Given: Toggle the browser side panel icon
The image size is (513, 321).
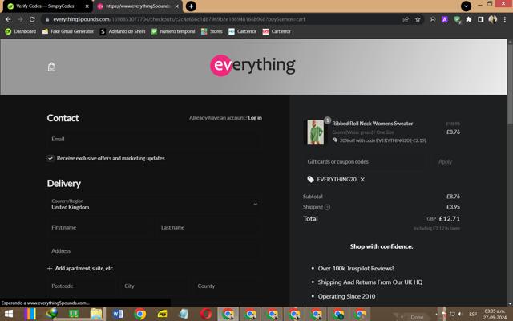Looking at the screenshot, I should [481, 19].
